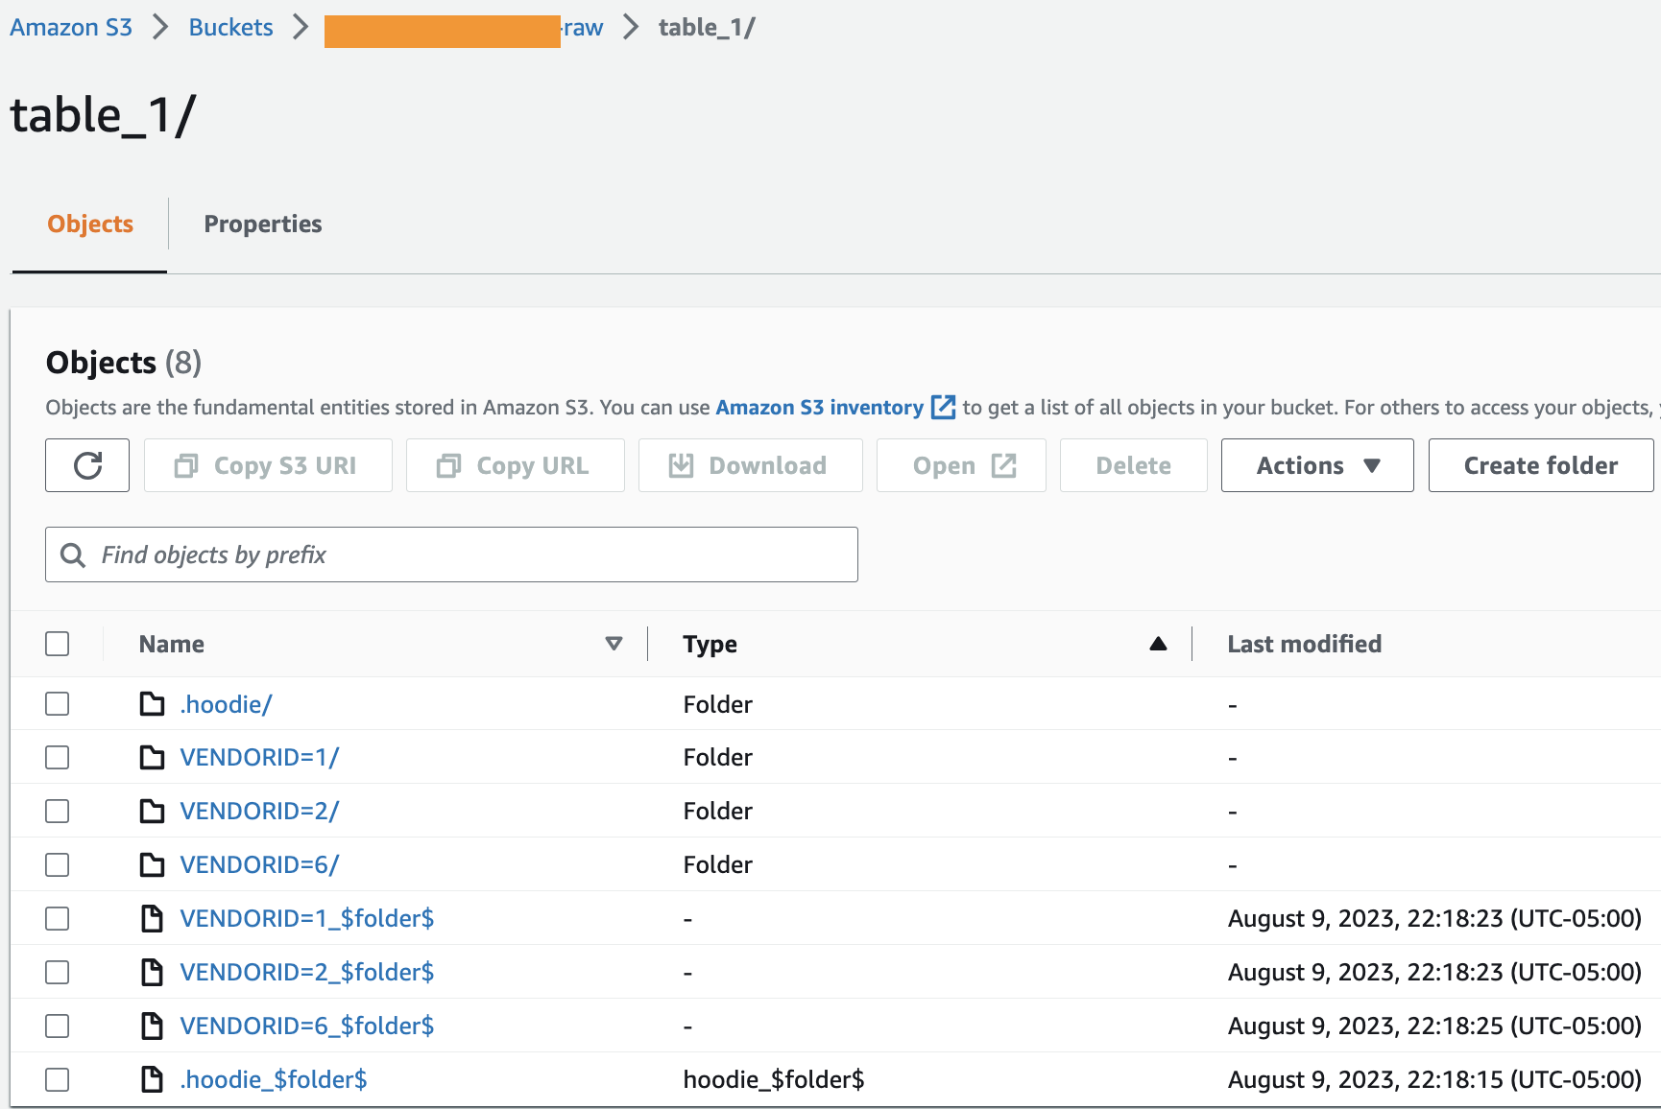Open the VENDORID=1_$folder$ object link

pos(307,919)
